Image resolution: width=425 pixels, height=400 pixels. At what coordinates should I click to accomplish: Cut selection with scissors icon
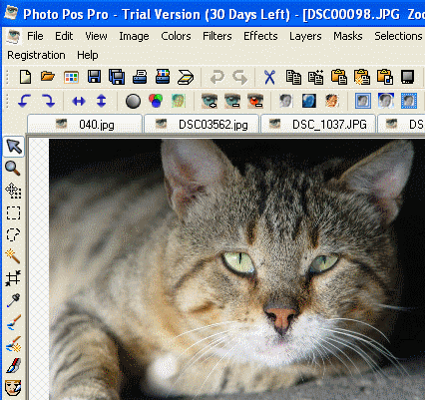[x=269, y=77]
